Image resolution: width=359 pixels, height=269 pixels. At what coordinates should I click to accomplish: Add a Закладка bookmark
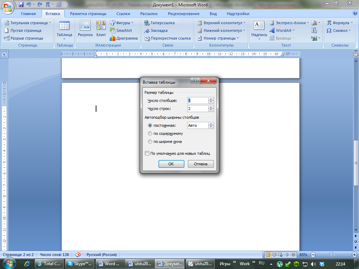[x=156, y=30]
